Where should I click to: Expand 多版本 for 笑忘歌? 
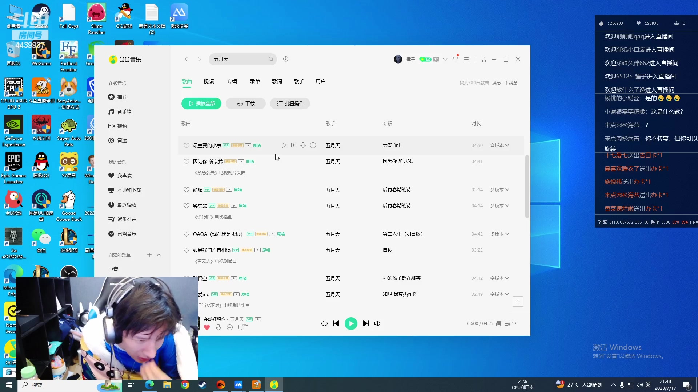[500, 205]
